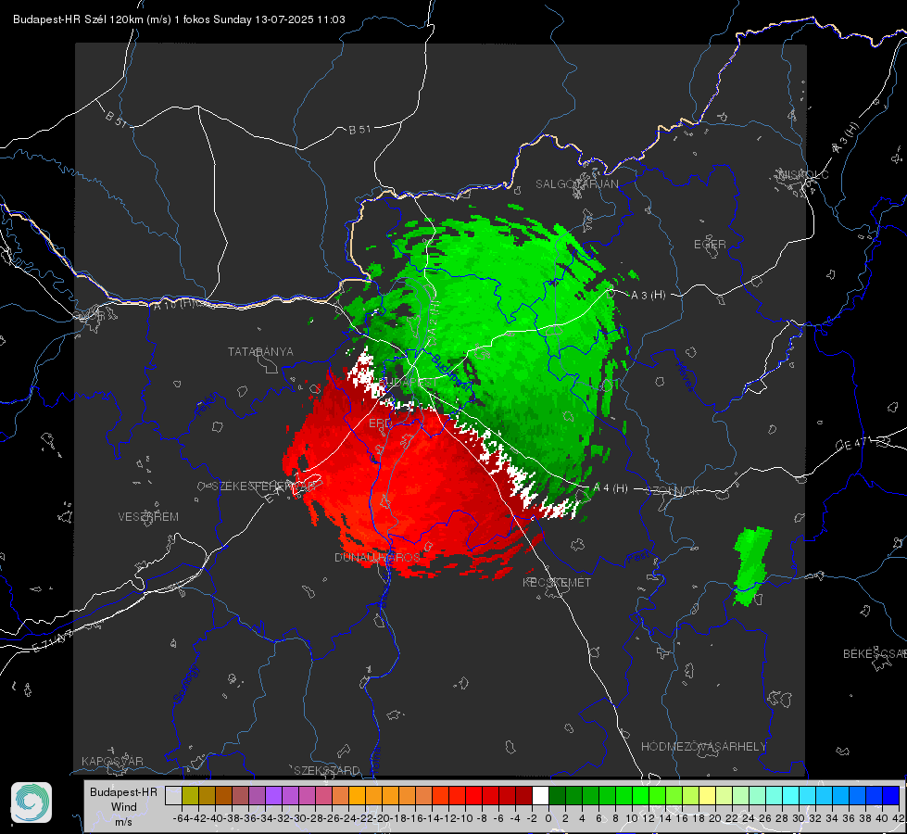Click the SALGÓTARJÁN city label
The image size is (907, 834).
coord(576,184)
